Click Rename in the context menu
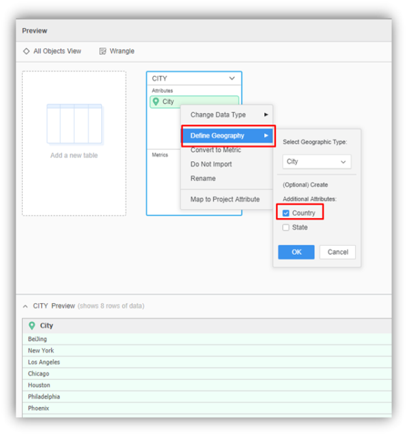 coord(203,178)
